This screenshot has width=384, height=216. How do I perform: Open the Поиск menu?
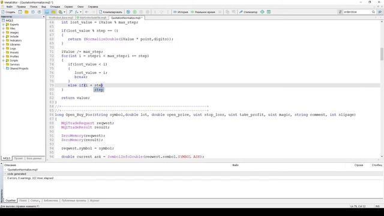coord(34,7)
